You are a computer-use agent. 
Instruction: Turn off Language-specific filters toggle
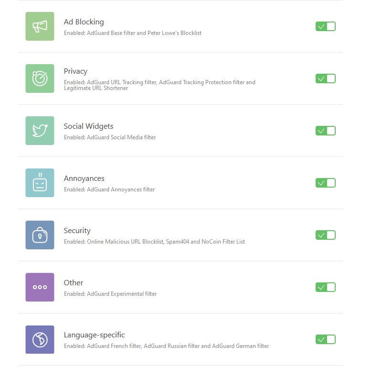(326, 339)
